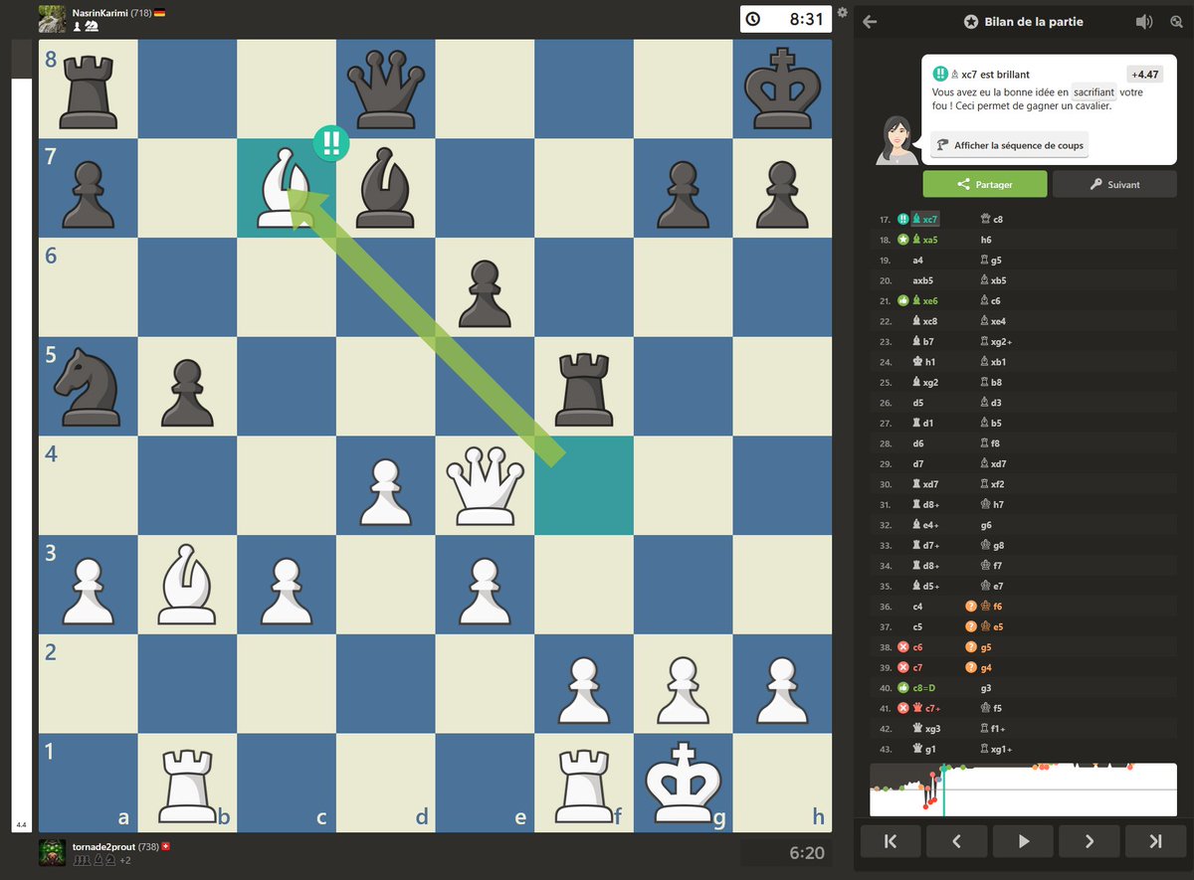
Task: Open NasrinKarimi's profile avatar
Action: click(x=52, y=19)
